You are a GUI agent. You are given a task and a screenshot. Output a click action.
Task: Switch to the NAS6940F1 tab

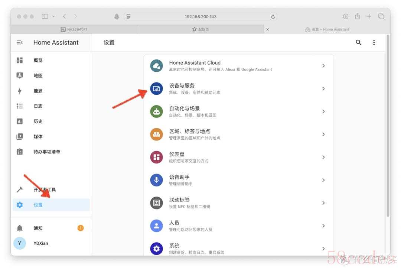click(74, 29)
